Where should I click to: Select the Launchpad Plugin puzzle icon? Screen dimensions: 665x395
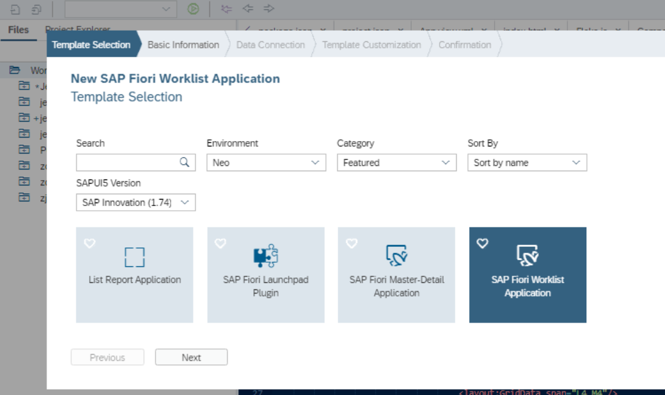coord(266,256)
